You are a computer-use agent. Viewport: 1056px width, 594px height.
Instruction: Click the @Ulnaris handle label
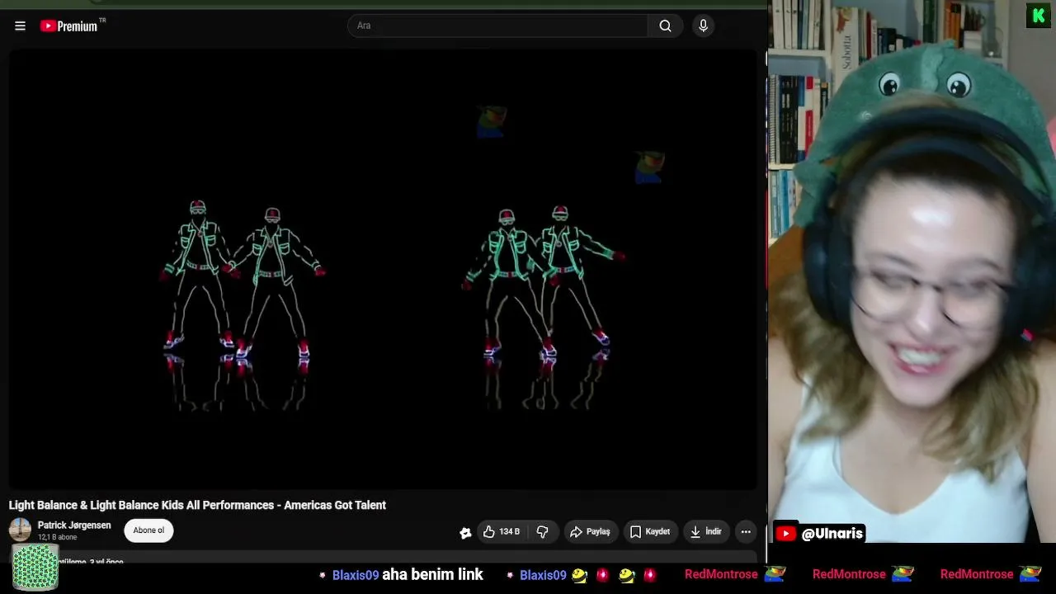tap(832, 534)
